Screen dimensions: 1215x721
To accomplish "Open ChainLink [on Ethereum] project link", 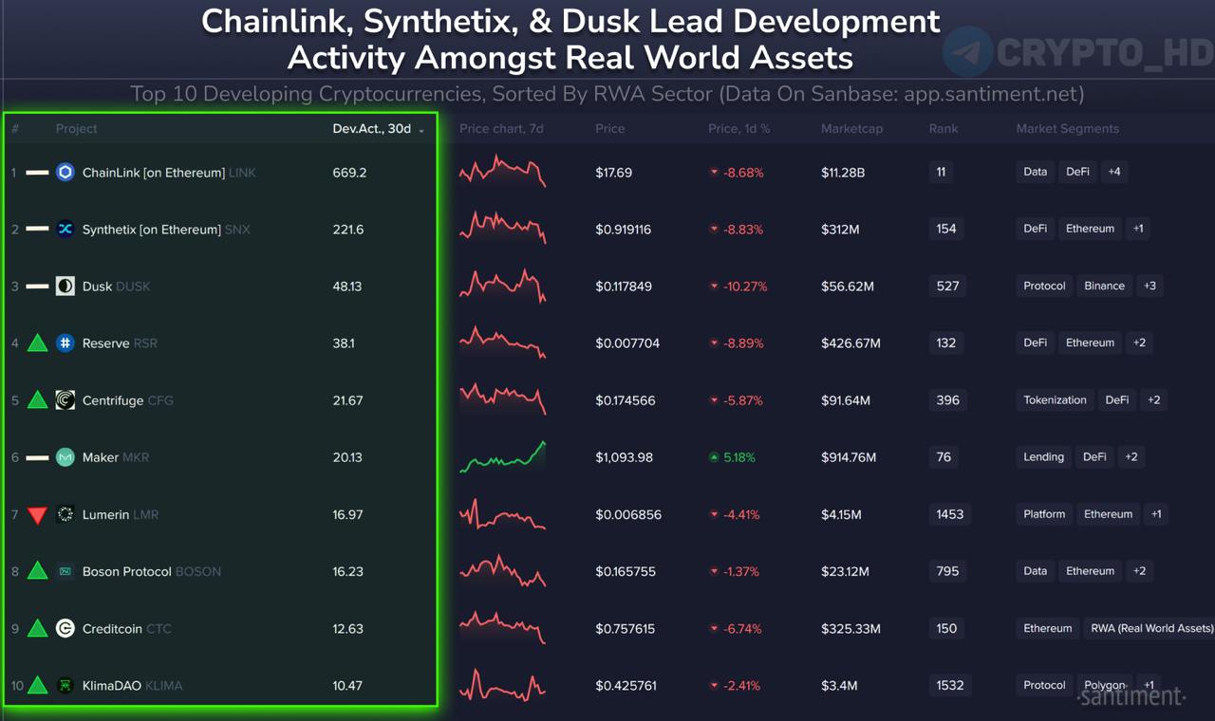I will (x=169, y=173).
